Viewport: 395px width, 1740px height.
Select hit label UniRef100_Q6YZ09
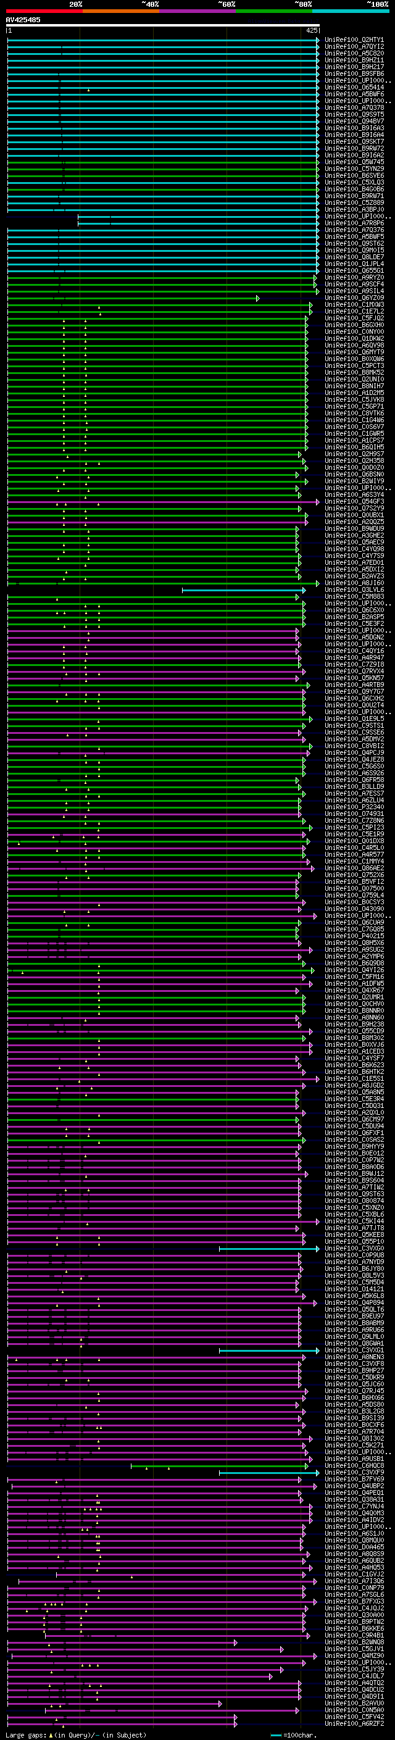(354, 298)
